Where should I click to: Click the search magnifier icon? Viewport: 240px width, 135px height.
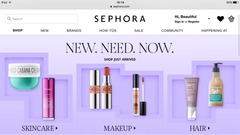(9, 19)
